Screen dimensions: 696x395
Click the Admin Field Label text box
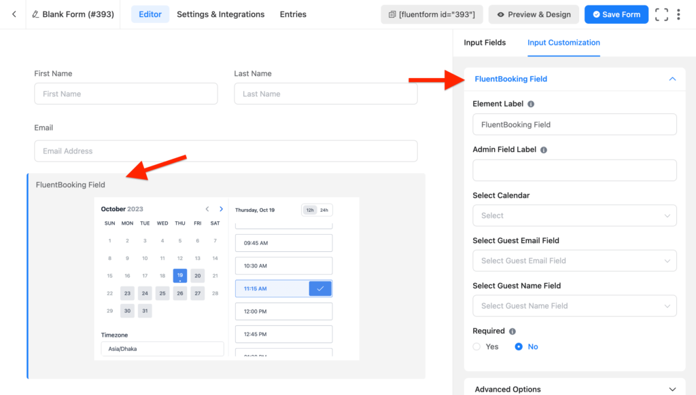pos(574,170)
